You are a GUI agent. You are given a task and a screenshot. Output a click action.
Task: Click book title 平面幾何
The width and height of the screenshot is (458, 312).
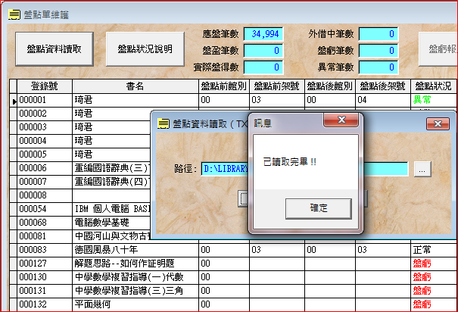[93, 304]
